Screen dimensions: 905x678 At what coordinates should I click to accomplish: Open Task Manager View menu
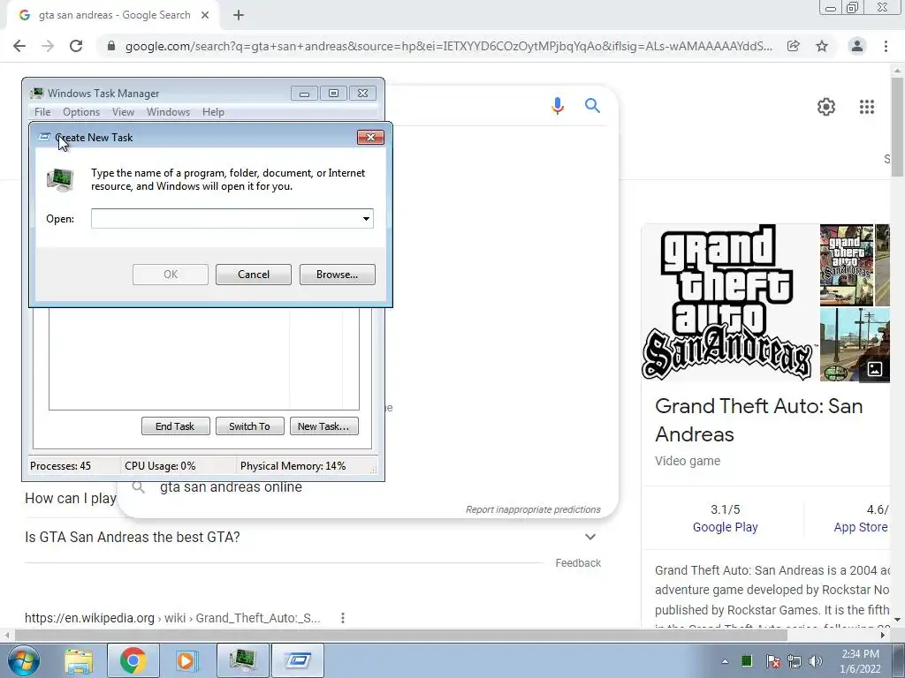[x=123, y=112]
